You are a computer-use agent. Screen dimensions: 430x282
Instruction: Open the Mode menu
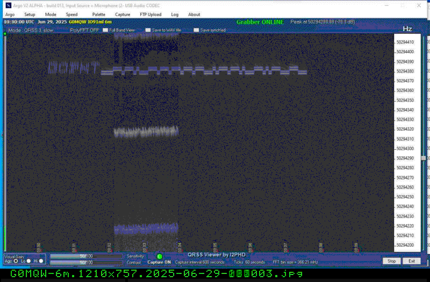click(51, 15)
